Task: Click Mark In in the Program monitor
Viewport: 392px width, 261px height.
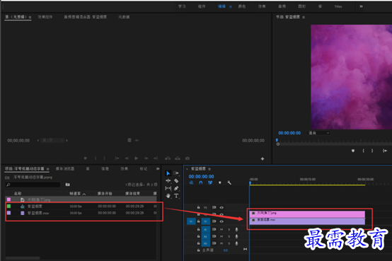Action: [363, 151]
